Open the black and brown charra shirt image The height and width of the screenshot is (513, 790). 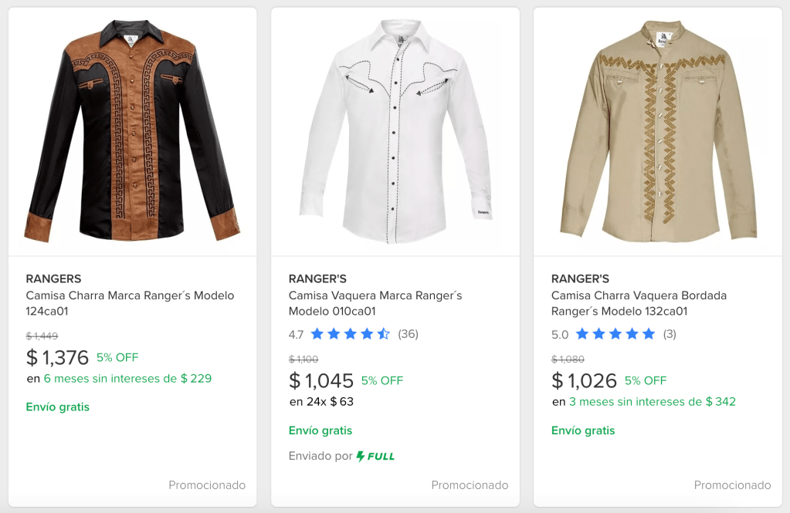[132, 131]
